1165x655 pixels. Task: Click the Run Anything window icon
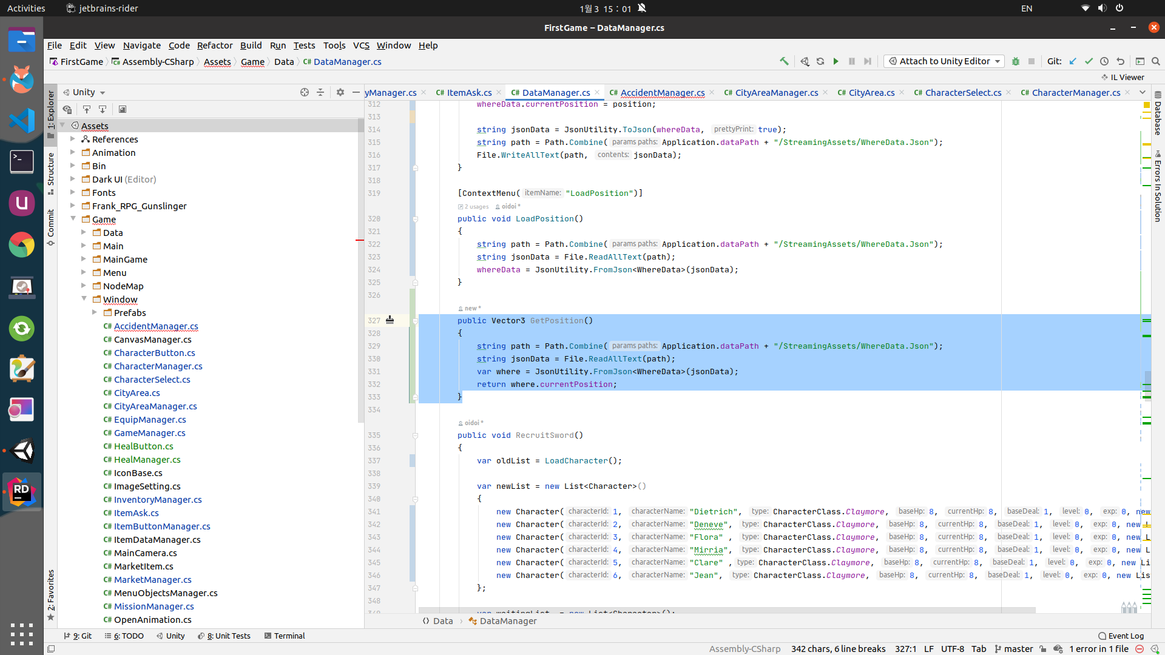(1140, 61)
